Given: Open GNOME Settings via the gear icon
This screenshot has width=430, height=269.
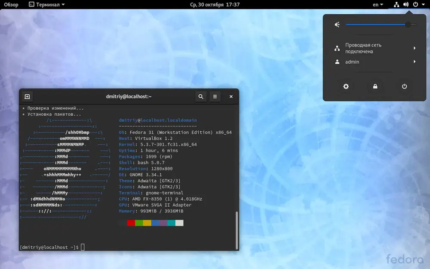Looking at the screenshot, I should 346,86.
